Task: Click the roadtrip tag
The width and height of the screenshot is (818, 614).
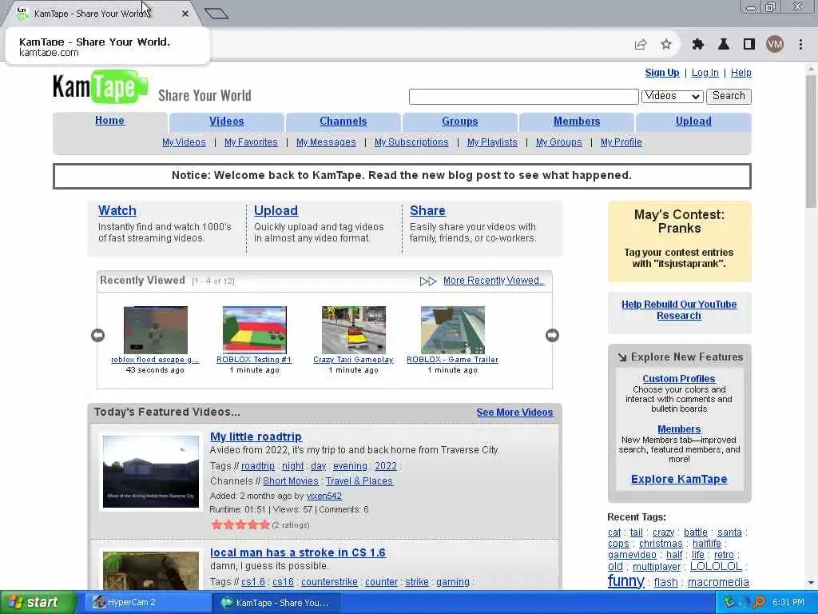Action: coord(258,466)
